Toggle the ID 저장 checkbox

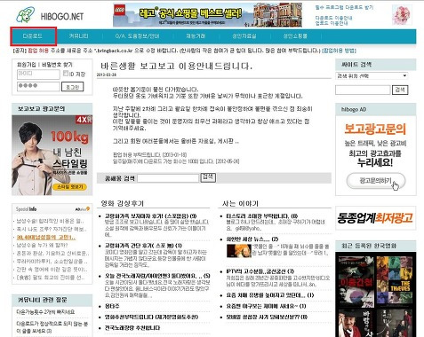pos(66,73)
